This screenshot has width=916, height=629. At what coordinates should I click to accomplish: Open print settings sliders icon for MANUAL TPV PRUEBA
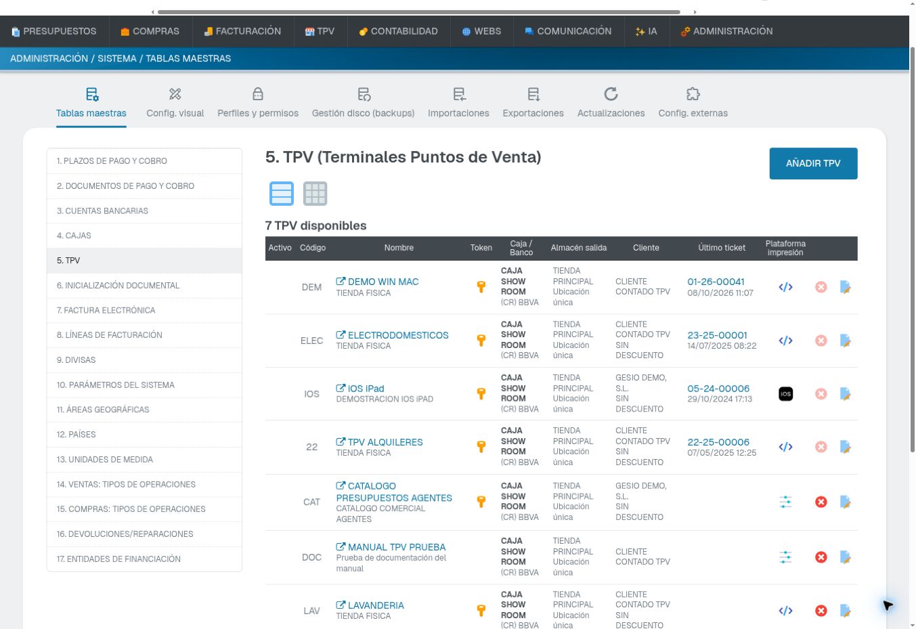click(x=785, y=557)
